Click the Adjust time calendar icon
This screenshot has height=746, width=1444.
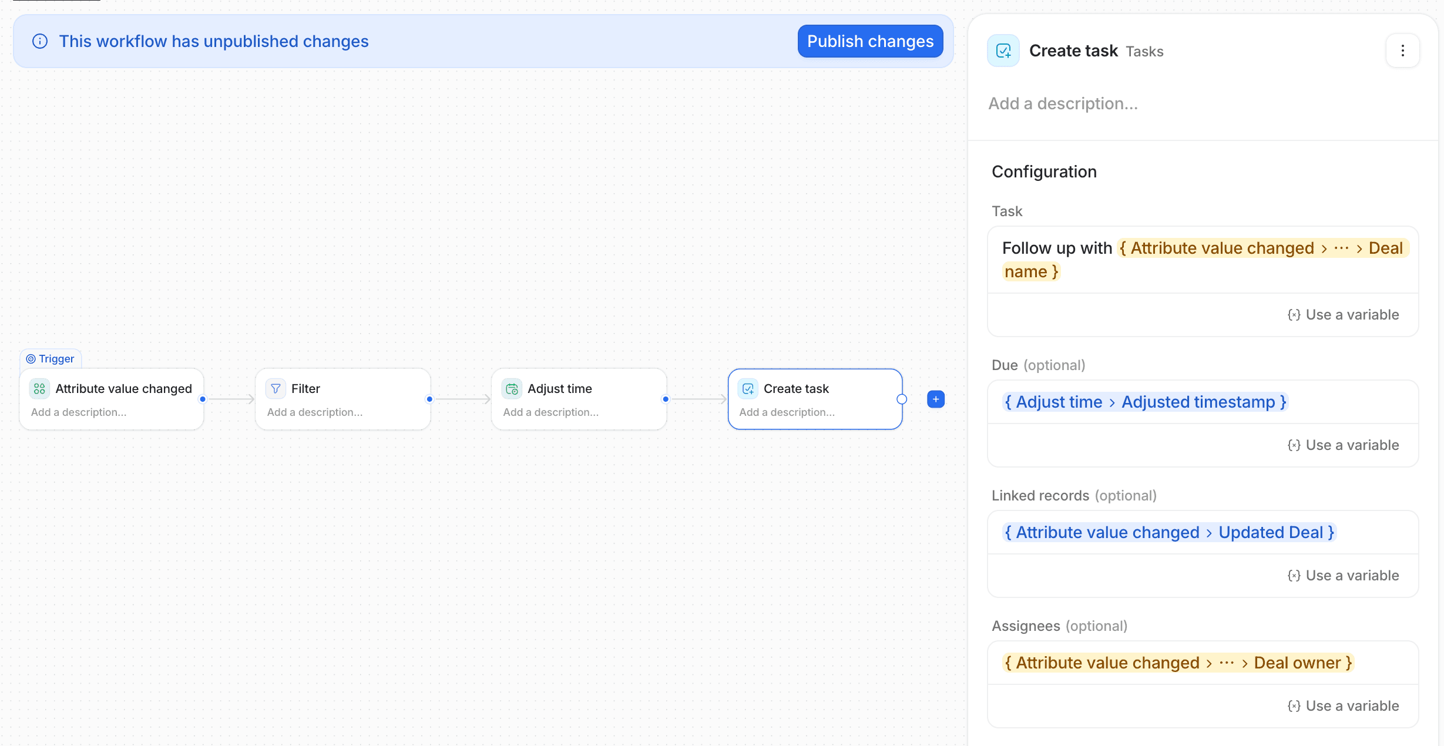click(x=512, y=389)
